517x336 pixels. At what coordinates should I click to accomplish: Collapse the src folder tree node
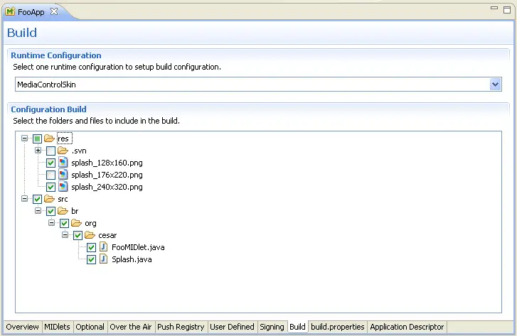tap(25, 199)
